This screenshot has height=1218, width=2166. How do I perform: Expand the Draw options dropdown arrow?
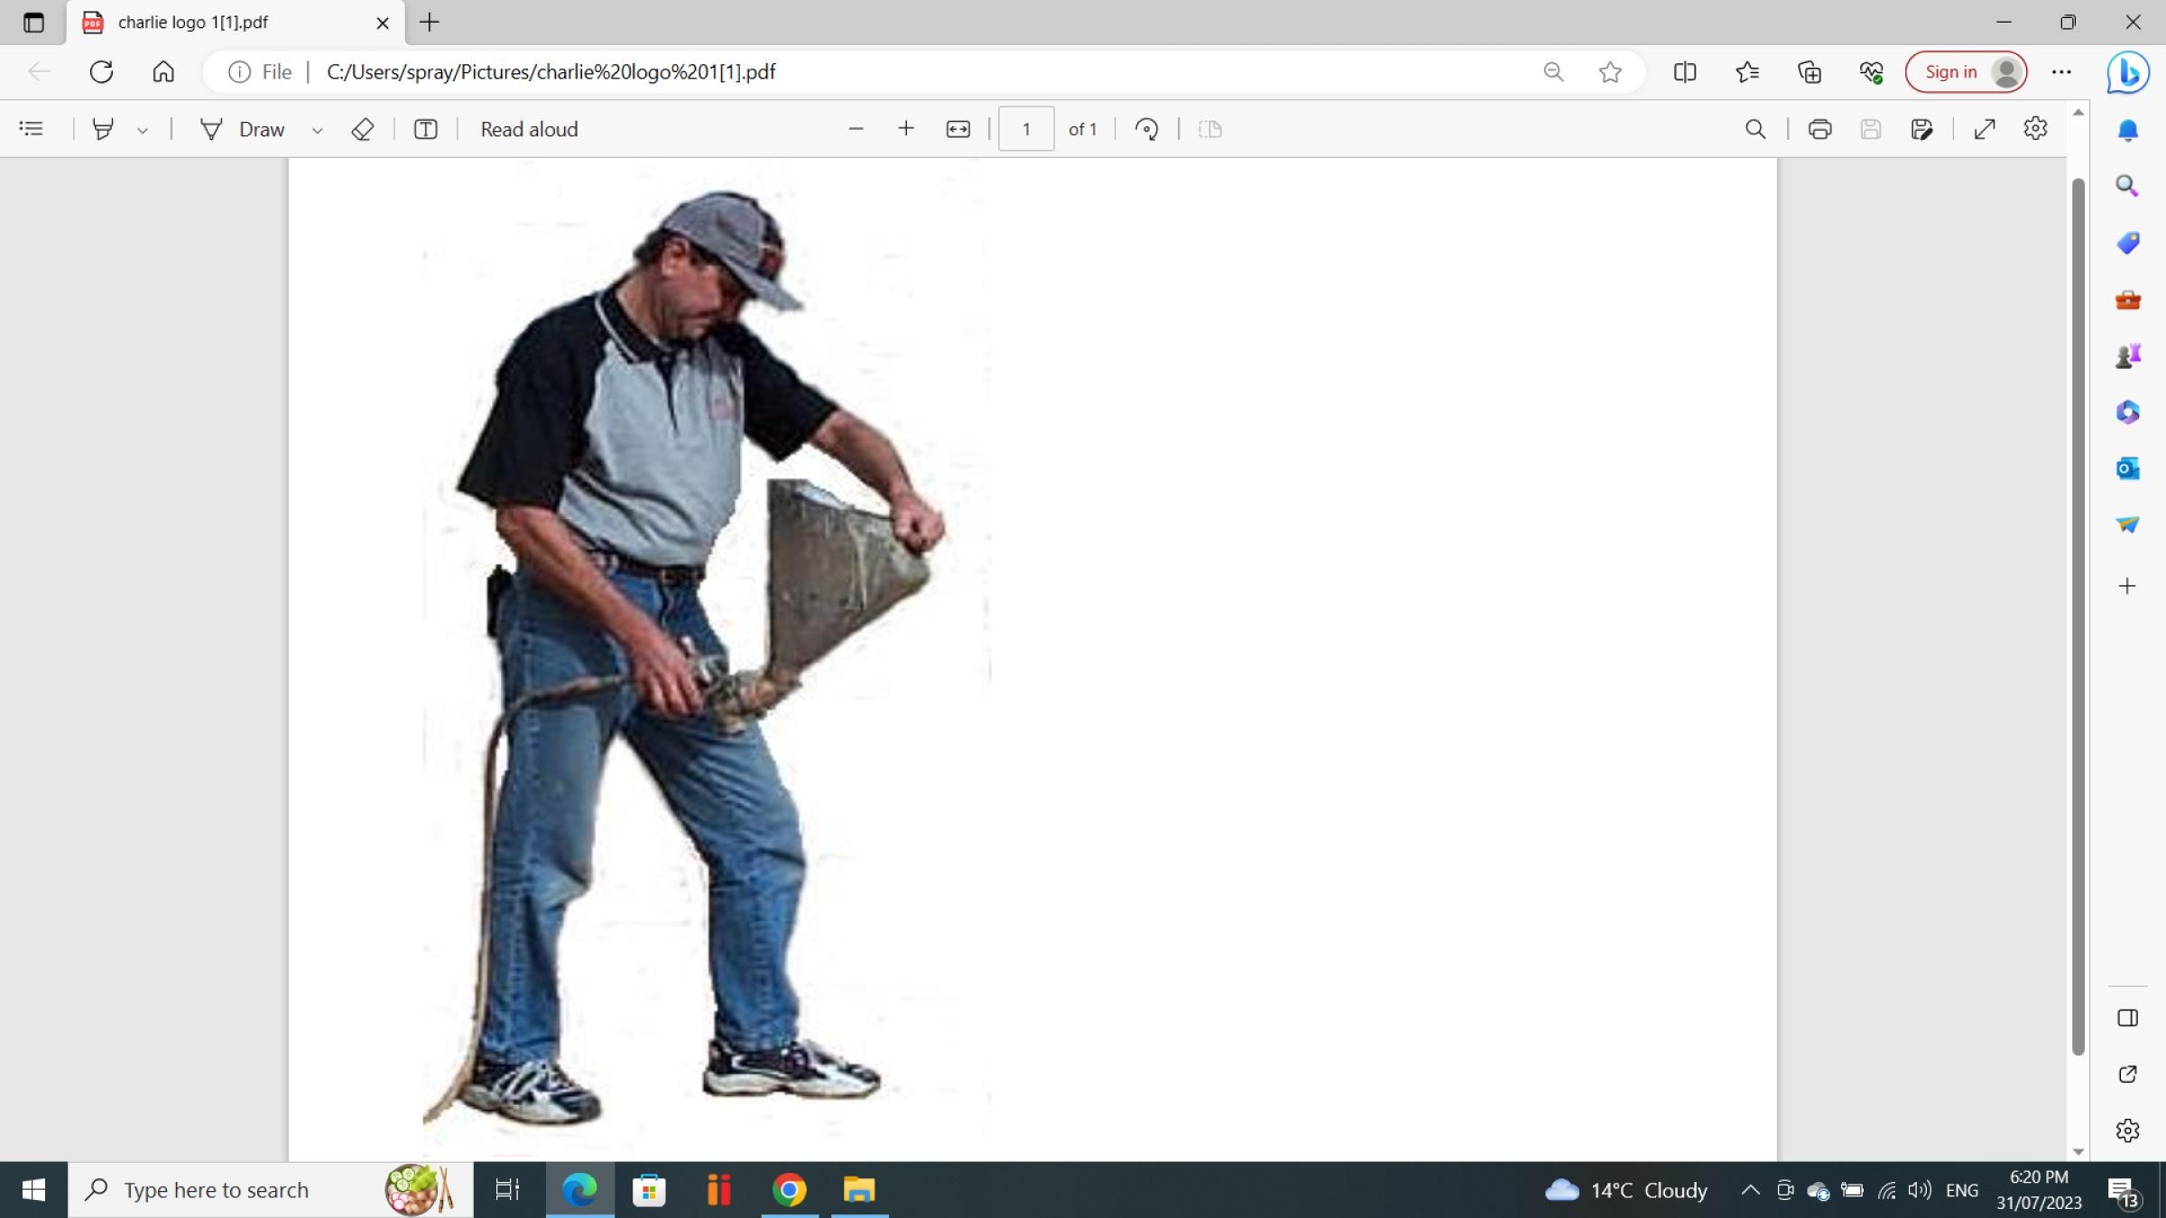pyautogui.click(x=317, y=131)
